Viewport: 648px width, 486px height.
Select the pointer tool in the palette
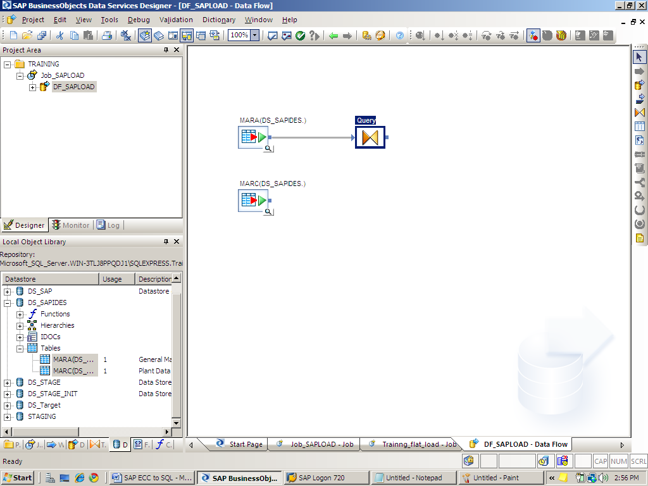point(640,56)
